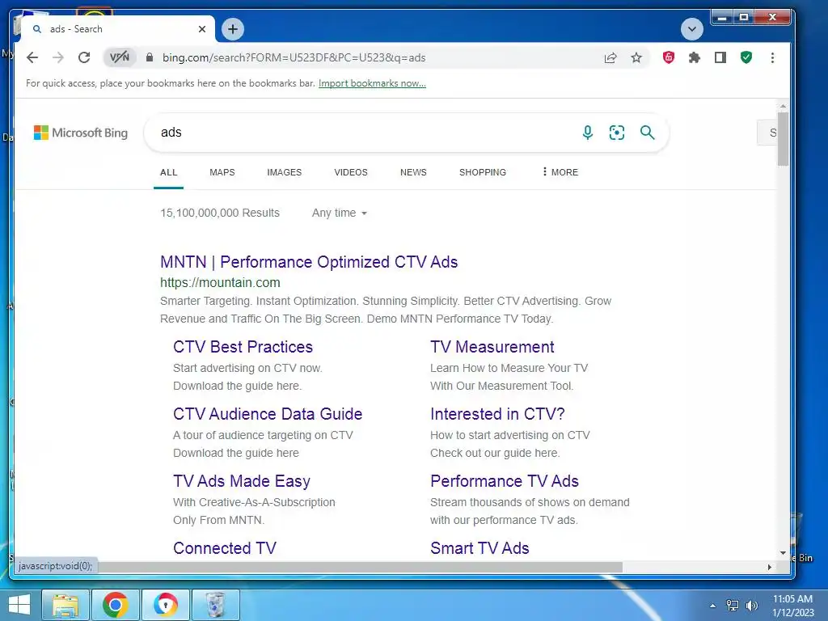This screenshot has width=828, height=621.
Task: Click the scroll up arrow
Action: pos(783,106)
